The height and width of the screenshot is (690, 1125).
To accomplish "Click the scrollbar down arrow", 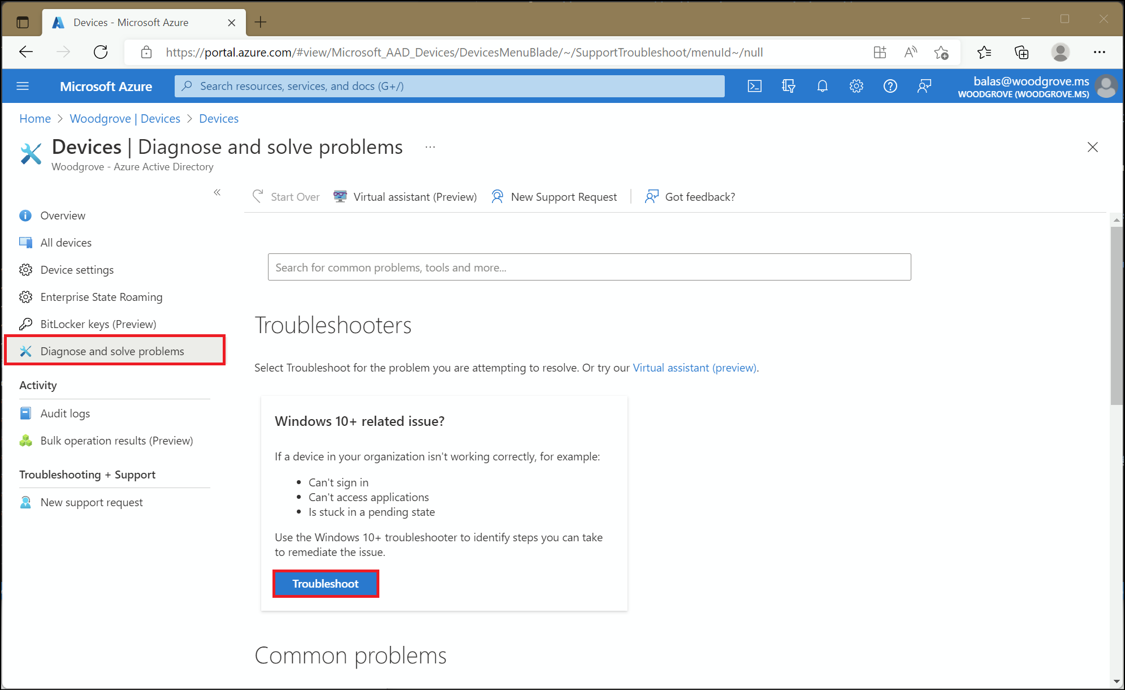I will tap(1116, 682).
